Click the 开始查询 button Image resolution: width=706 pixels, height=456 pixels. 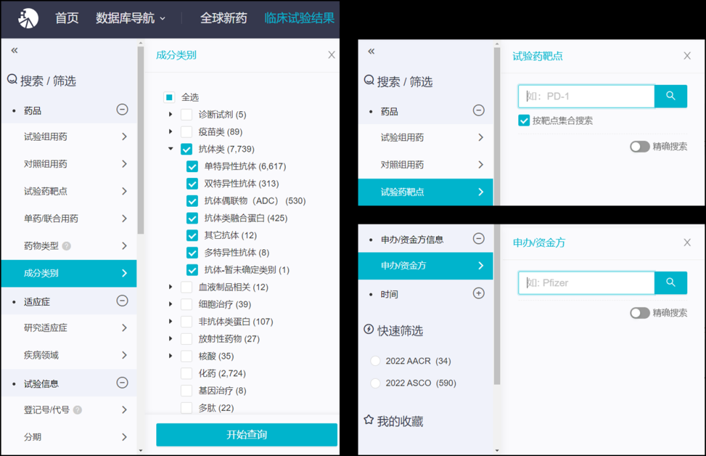246,435
